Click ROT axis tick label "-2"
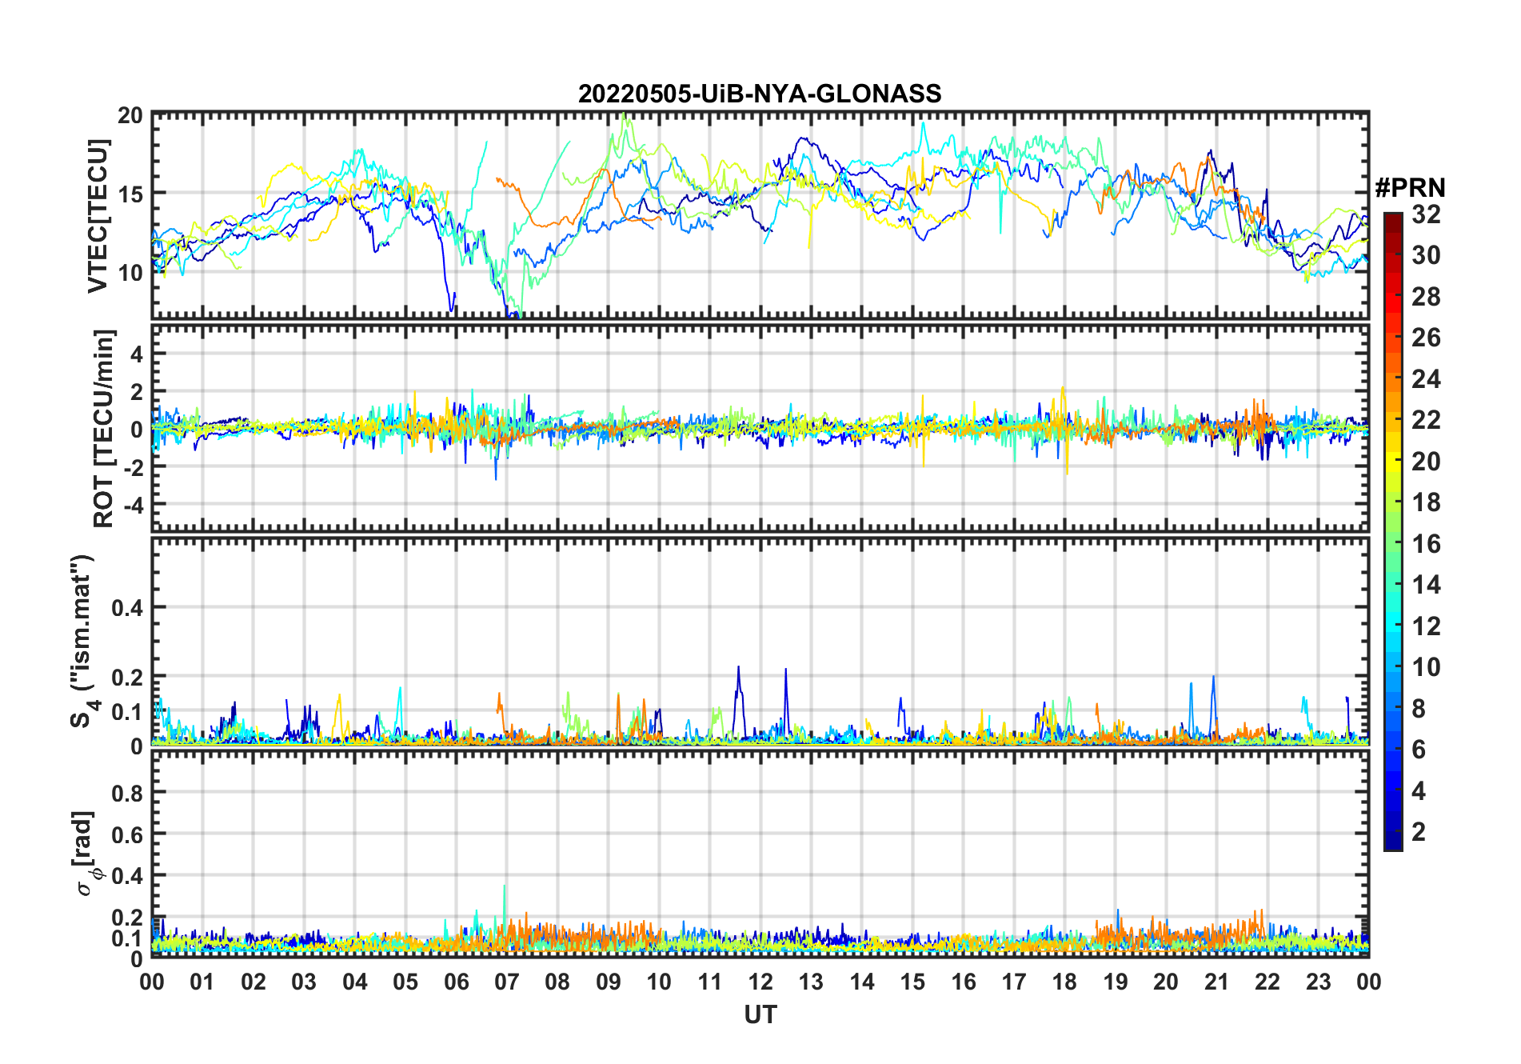 coord(133,468)
